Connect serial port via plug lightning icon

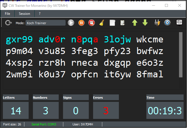point(157,23)
